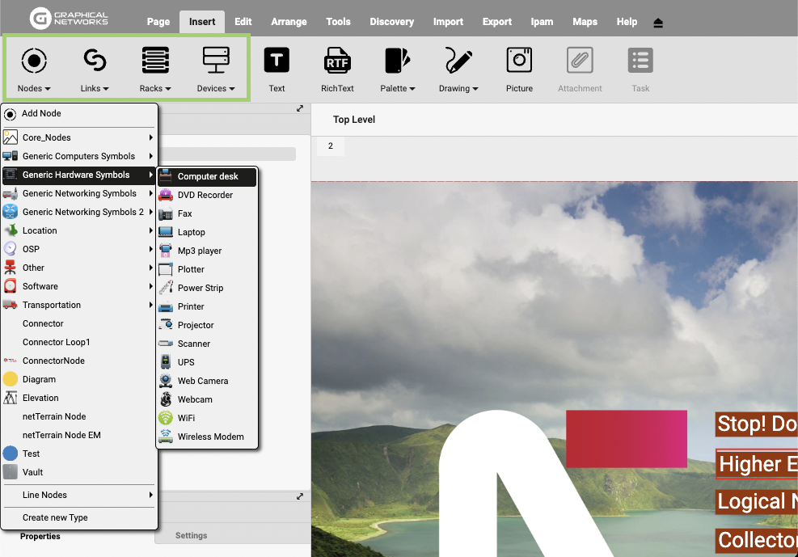The image size is (798, 557).
Task: Open the RichText insert tool
Action: tap(337, 61)
